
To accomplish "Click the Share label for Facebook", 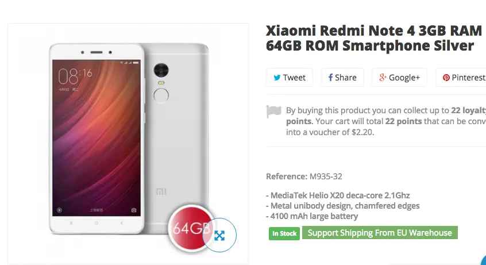I will pos(346,78).
